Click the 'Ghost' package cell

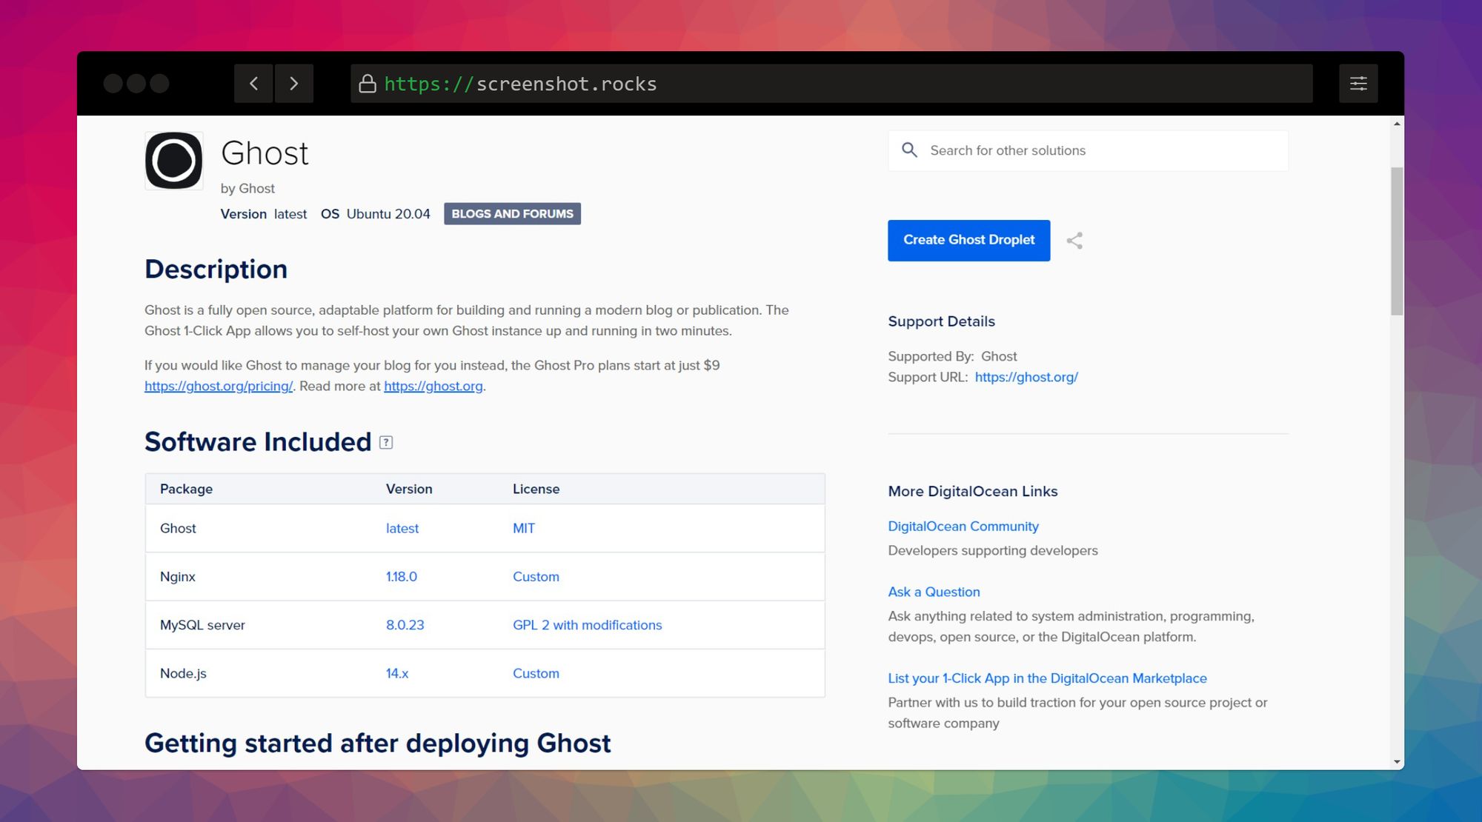click(x=178, y=528)
